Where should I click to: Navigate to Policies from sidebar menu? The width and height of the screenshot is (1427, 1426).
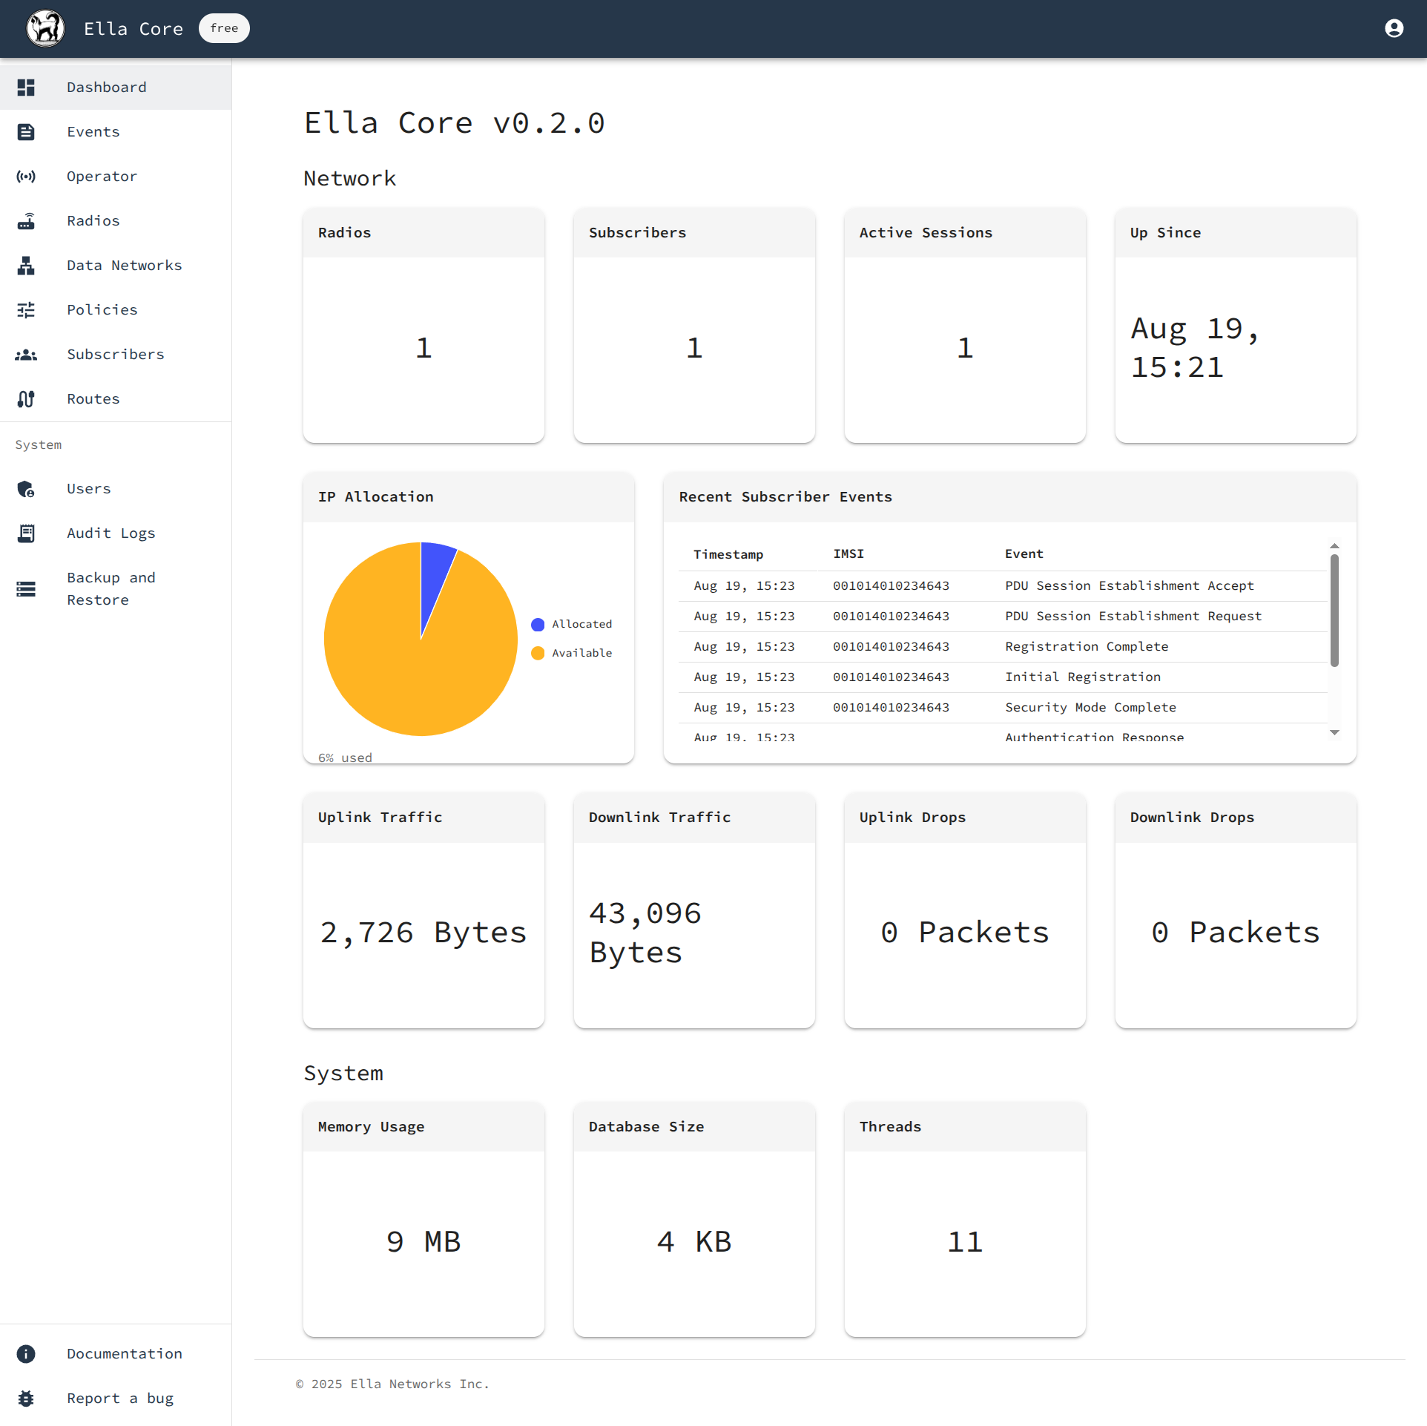pos(102,310)
